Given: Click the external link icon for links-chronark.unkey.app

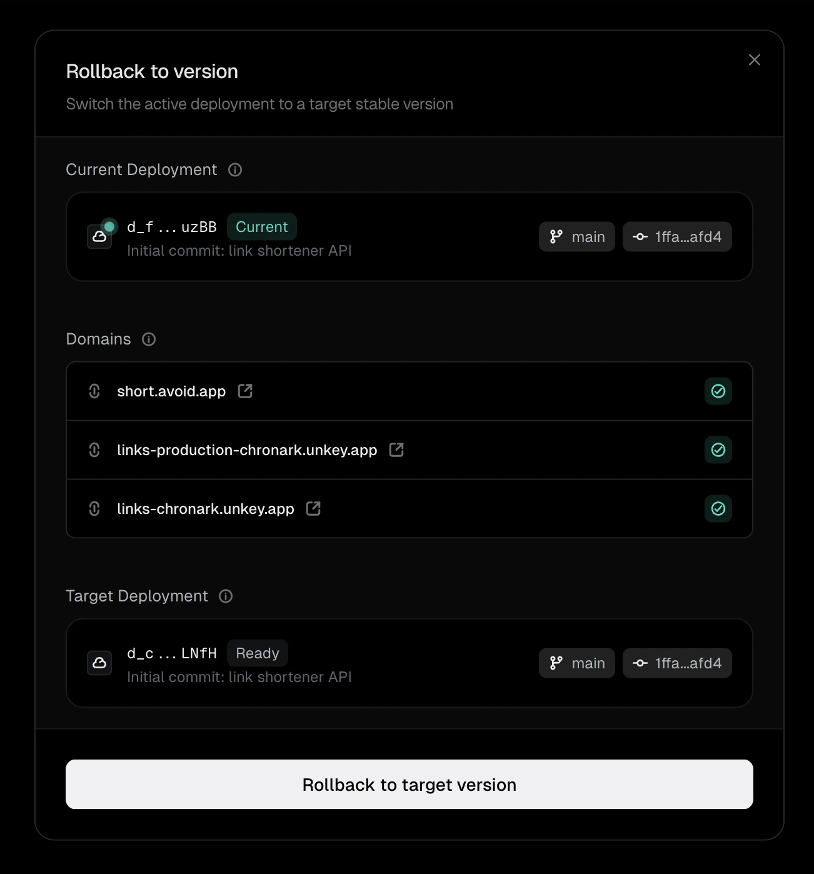Looking at the screenshot, I should pos(313,508).
